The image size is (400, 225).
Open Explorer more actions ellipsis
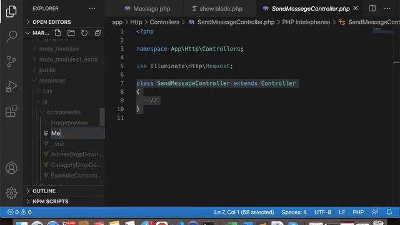click(x=92, y=8)
